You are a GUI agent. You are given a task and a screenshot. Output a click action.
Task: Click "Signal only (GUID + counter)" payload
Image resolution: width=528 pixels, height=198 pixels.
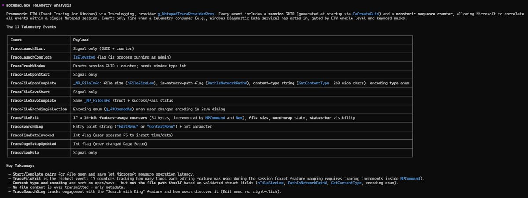[x=103, y=48]
